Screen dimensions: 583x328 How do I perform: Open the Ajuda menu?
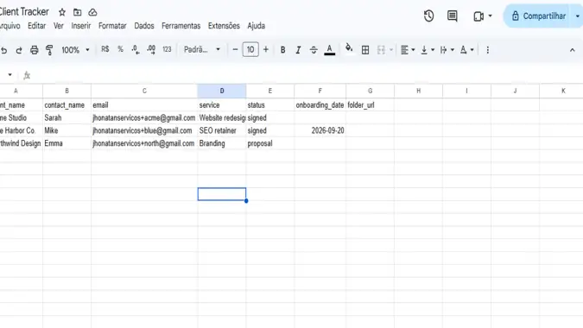(x=257, y=26)
